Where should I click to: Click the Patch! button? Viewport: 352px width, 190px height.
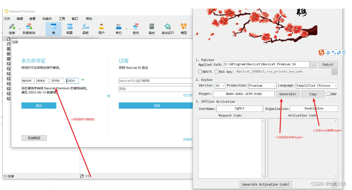[328, 65]
